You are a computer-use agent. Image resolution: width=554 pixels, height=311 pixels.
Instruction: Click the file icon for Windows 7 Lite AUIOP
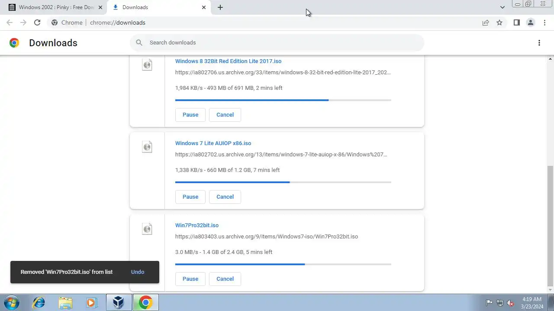tap(147, 147)
